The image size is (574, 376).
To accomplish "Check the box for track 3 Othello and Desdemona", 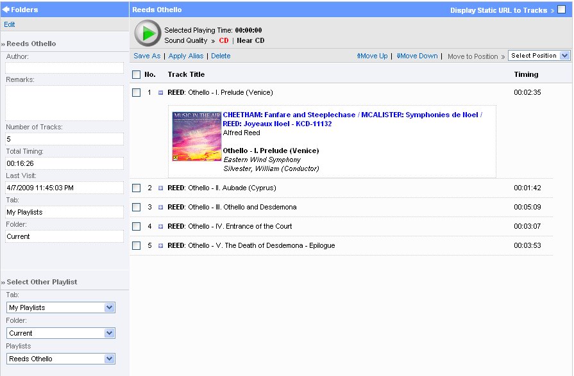I will 136,207.
